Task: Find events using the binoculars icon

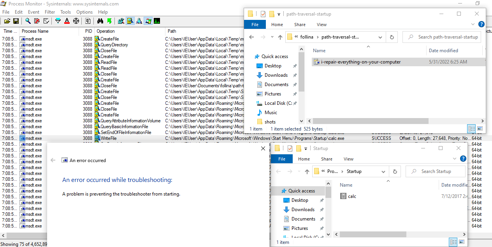Action: 100,21
